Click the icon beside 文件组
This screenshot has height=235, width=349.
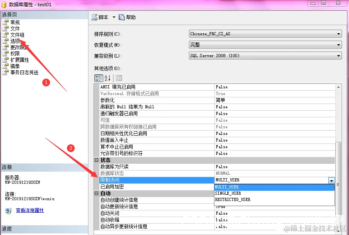[x=5, y=35]
